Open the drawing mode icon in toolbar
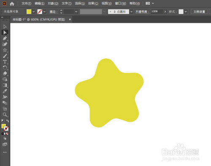The height and width of the screenshot is (166, 211). (5, 139)
